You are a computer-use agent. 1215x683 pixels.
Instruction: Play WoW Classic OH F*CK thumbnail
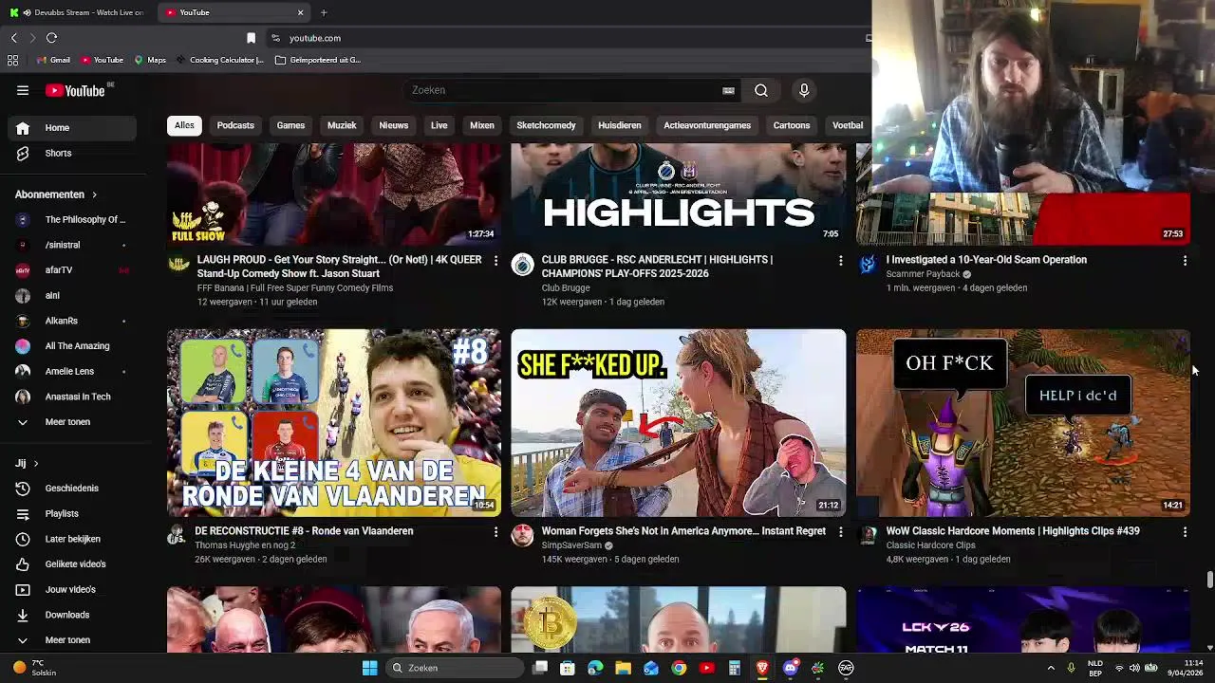[1023, 423]
